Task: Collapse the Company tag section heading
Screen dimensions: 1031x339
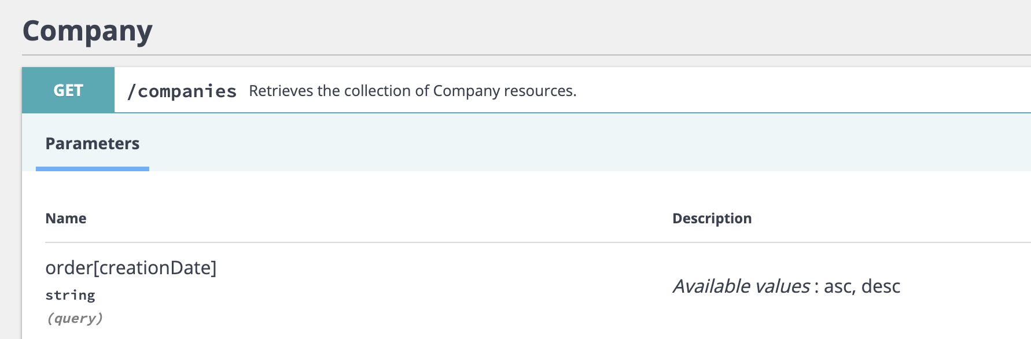Action: coord(87,31)
